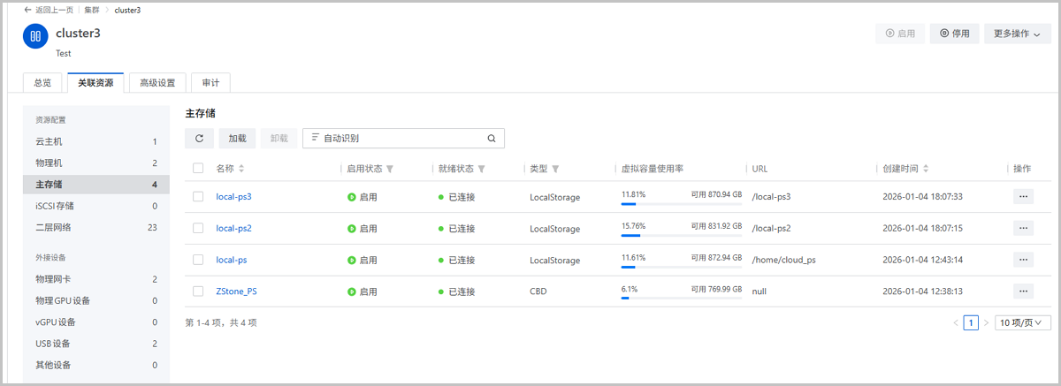Image resolution: width=1061 pixels, height=386 pixels.
Task: Click the back arrow to return to previous page
Action: [x=27, y=10]
